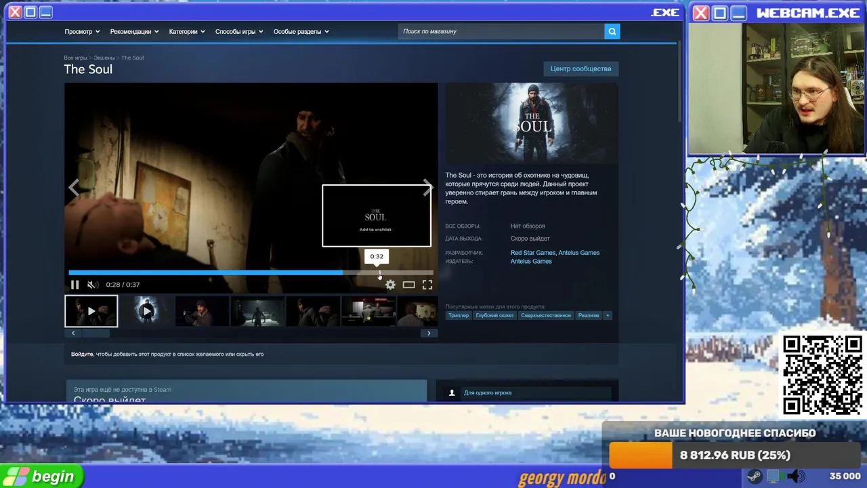Select the 'Сверхъестественное' tag
867x488 pixels.
coord(546,315)
